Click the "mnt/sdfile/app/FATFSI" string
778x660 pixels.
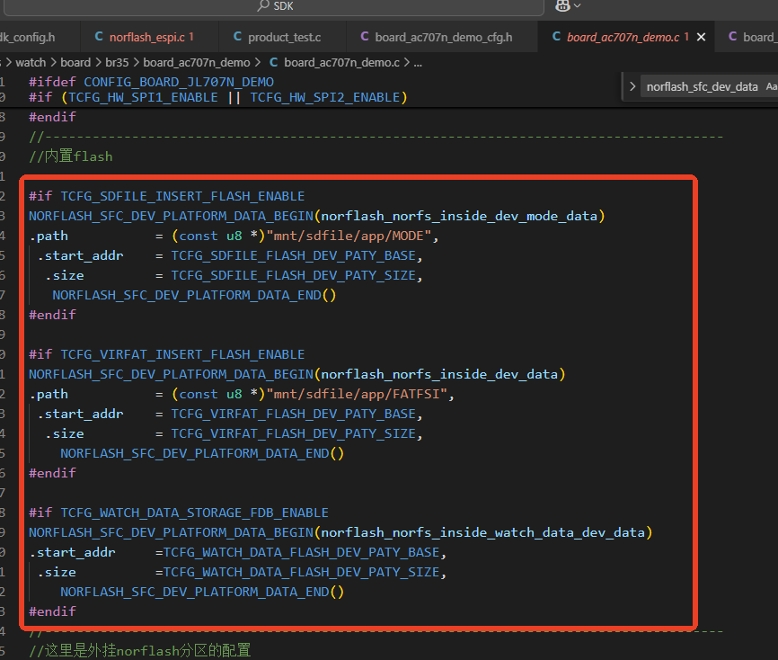(x=357, y=395)
